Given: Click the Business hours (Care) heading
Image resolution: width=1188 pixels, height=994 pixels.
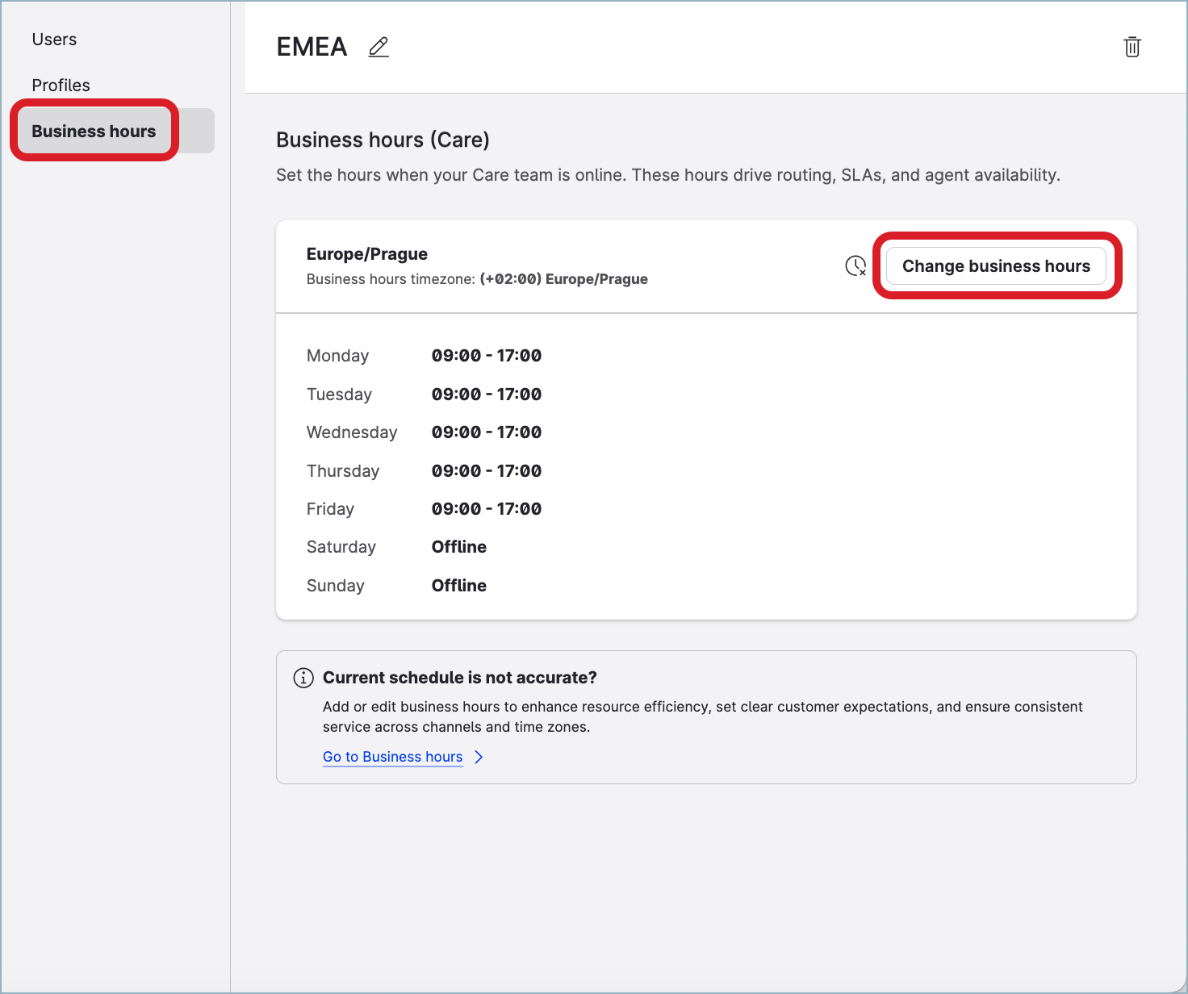Looking at the screenshot, I should pos(383,140).
